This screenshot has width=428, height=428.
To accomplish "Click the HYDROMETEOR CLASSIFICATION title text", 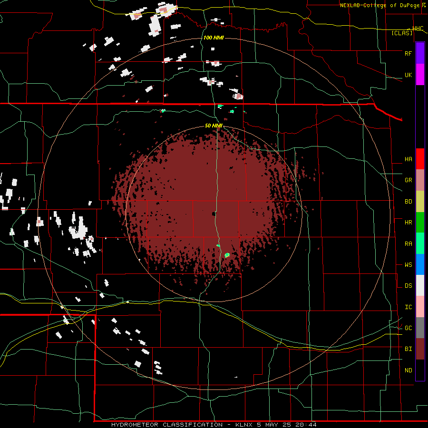I will click(x=167, y=425).
